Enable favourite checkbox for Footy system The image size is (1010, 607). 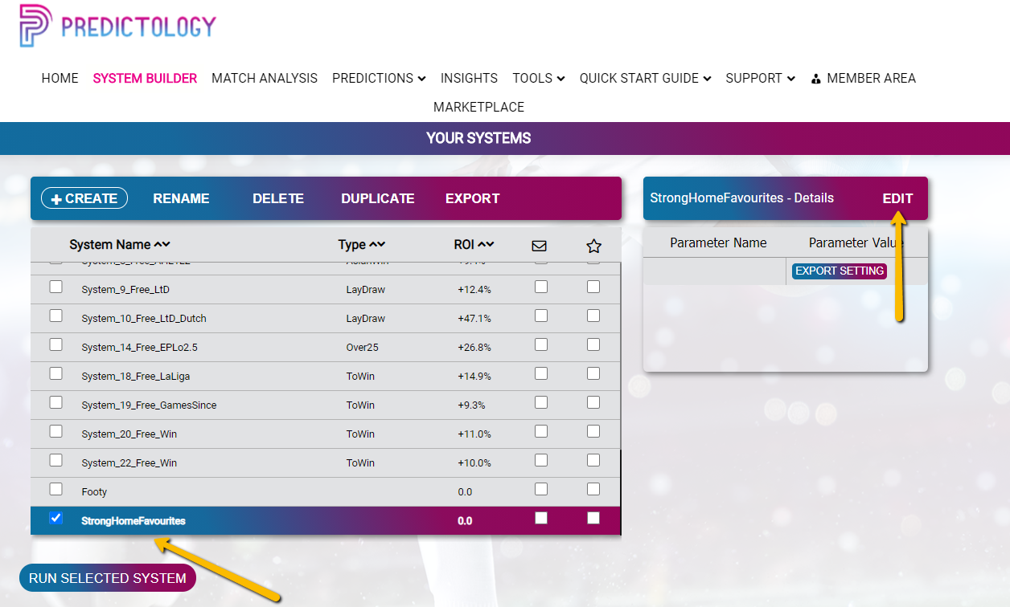[x=593, y=489]
